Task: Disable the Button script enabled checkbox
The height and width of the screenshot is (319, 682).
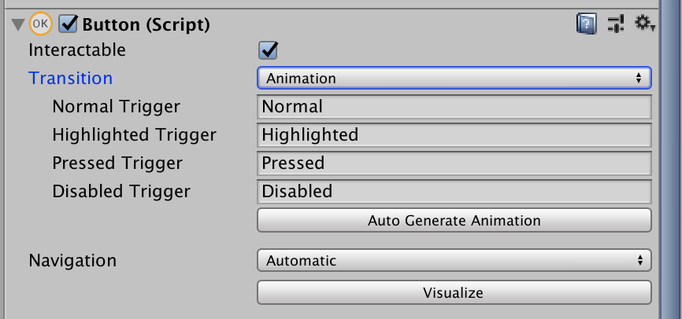Action: (x=68, y=24)
